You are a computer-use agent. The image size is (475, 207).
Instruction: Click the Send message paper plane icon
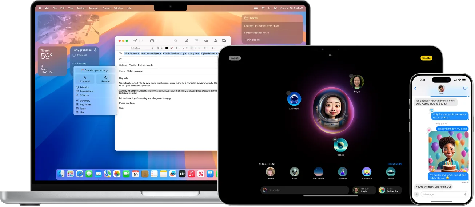click(x=135, y=41)
